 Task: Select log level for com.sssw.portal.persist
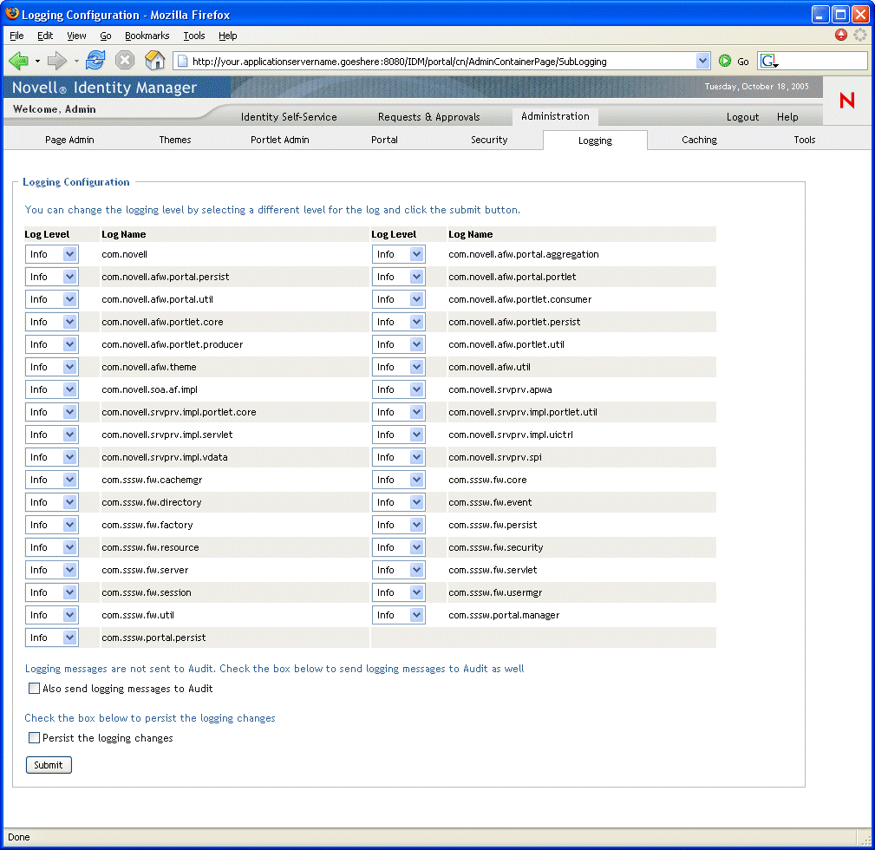(x=52, y=637)
